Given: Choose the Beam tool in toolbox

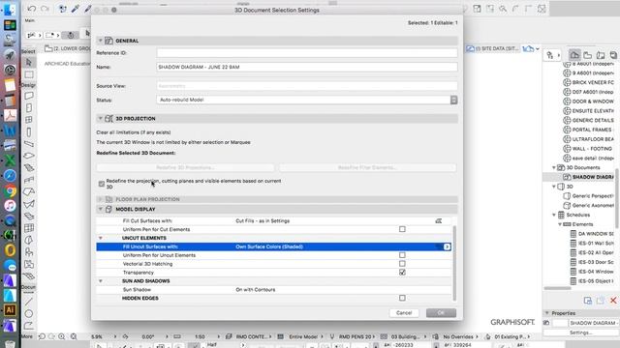Looking at the screenshot, I should click(x=28, y=144).
